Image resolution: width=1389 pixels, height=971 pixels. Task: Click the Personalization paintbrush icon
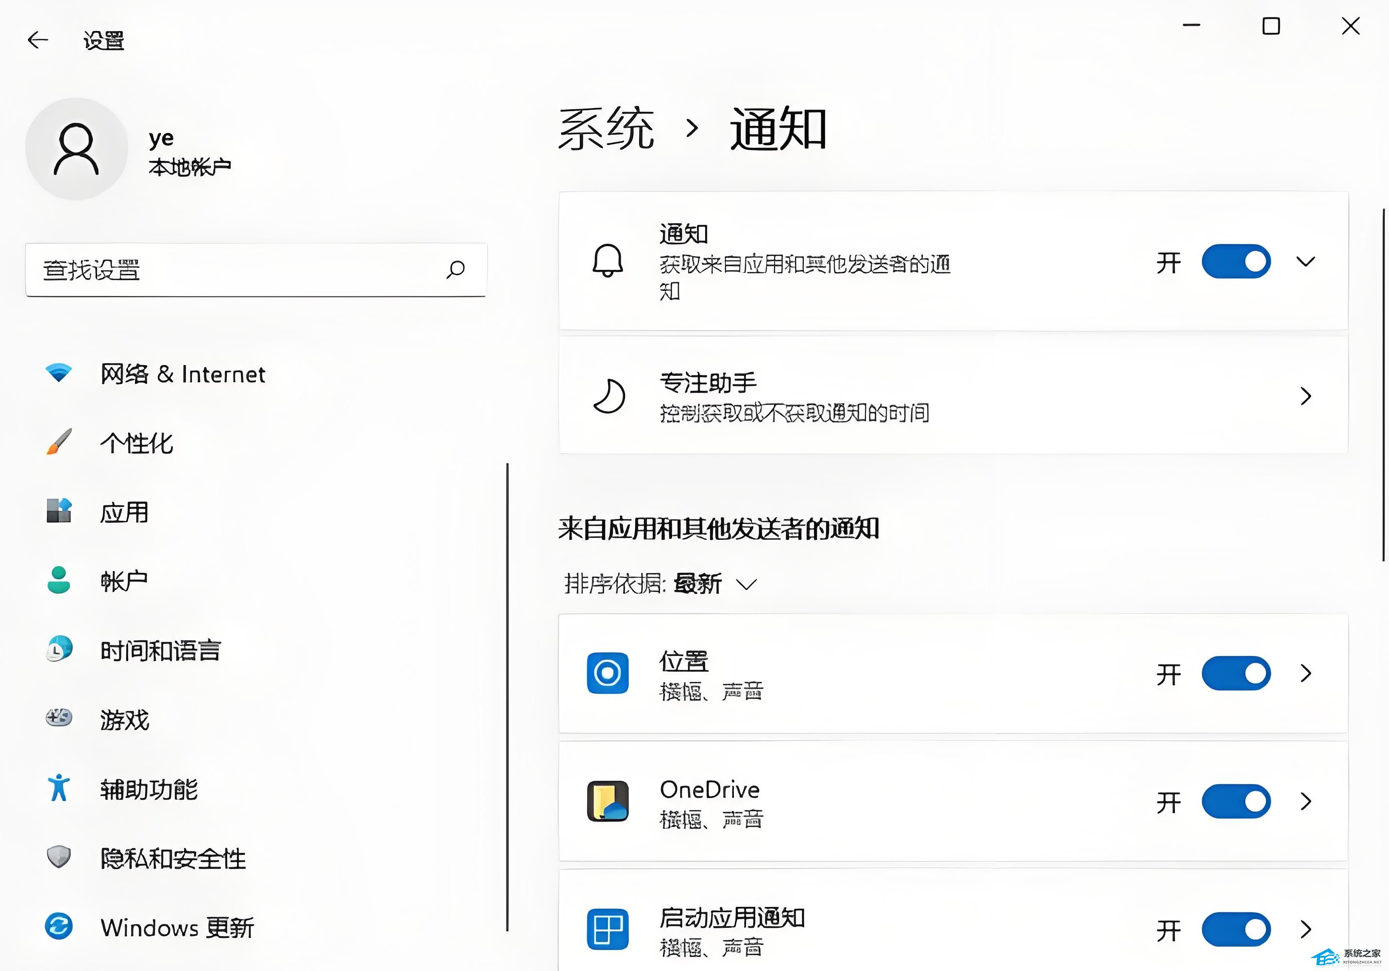coord(59,442)
